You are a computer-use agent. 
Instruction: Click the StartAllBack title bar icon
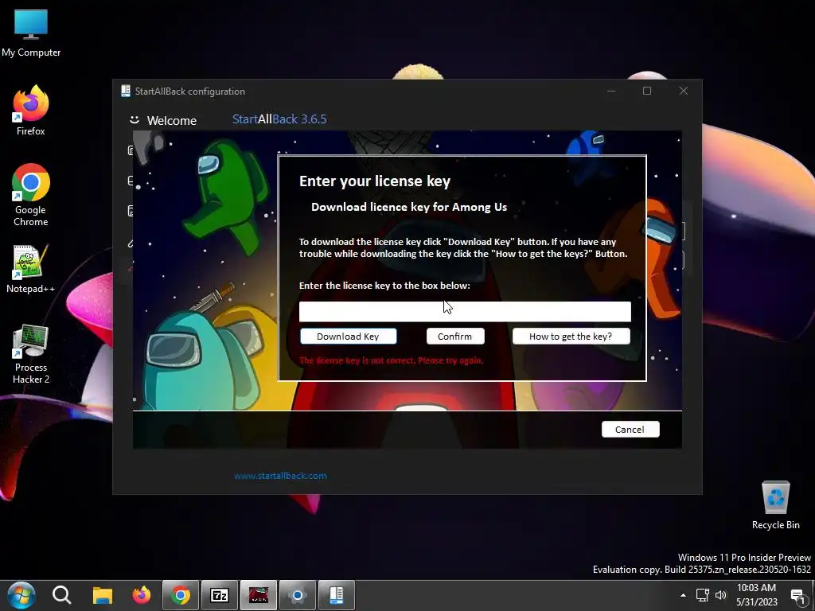pyautogui.click(x=126, y=91)
